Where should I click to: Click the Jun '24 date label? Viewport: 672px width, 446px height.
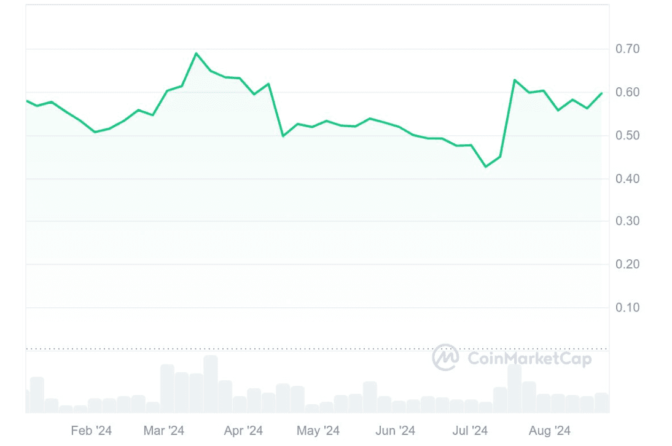point(395,431)
